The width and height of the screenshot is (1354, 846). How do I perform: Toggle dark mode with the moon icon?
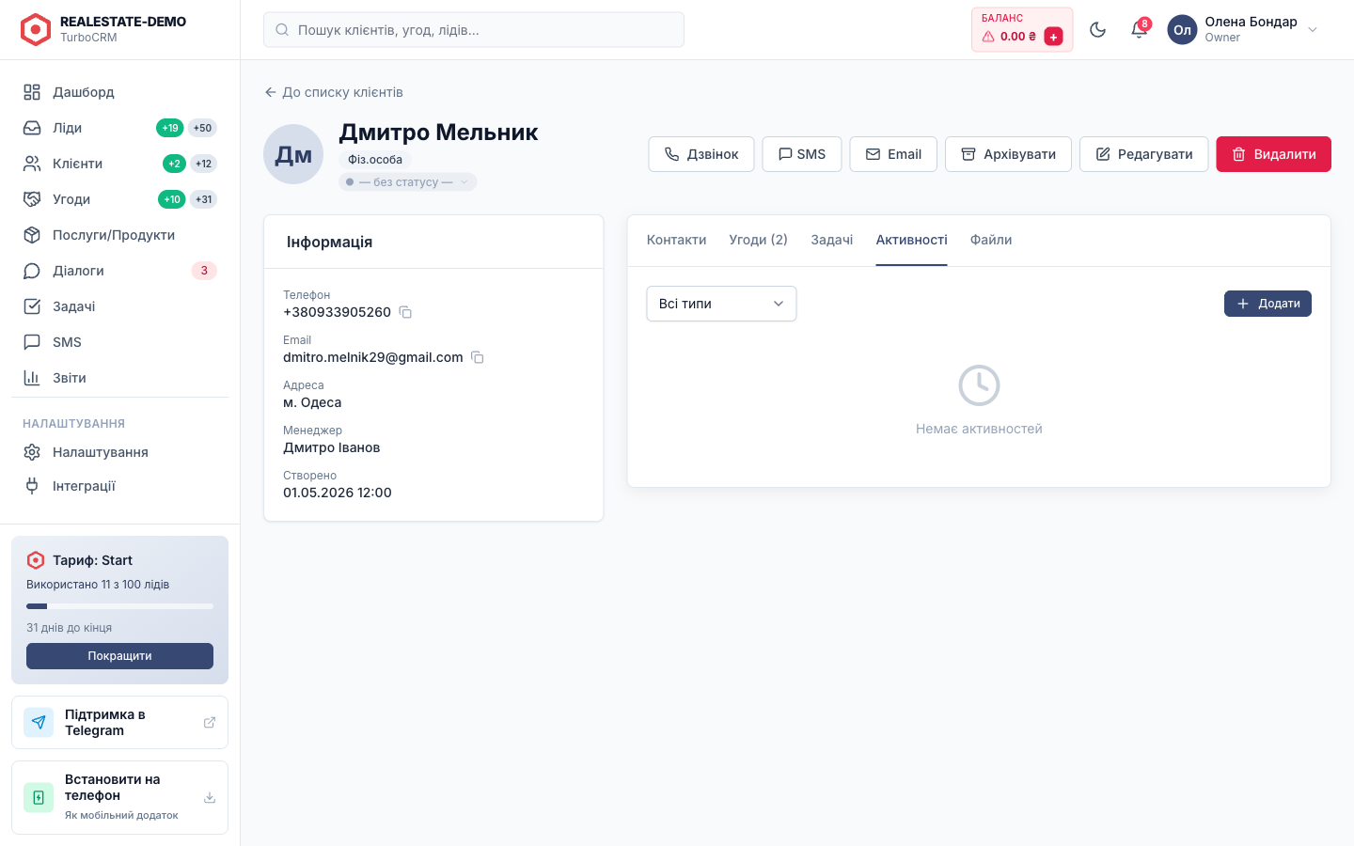coord(1097,30)
